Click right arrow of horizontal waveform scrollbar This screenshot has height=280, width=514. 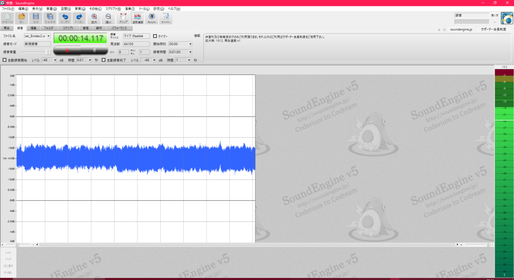click(x=457, y=244)
